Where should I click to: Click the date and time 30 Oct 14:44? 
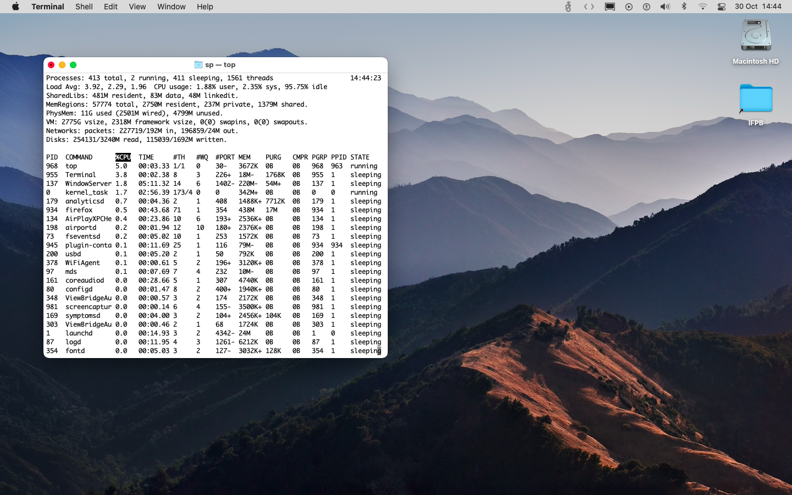pos(758,7)
